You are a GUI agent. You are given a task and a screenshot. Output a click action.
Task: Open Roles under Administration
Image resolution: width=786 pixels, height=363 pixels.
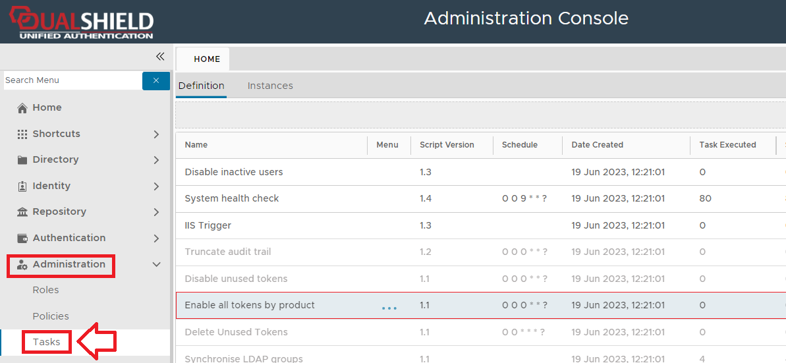pos(46,290)
